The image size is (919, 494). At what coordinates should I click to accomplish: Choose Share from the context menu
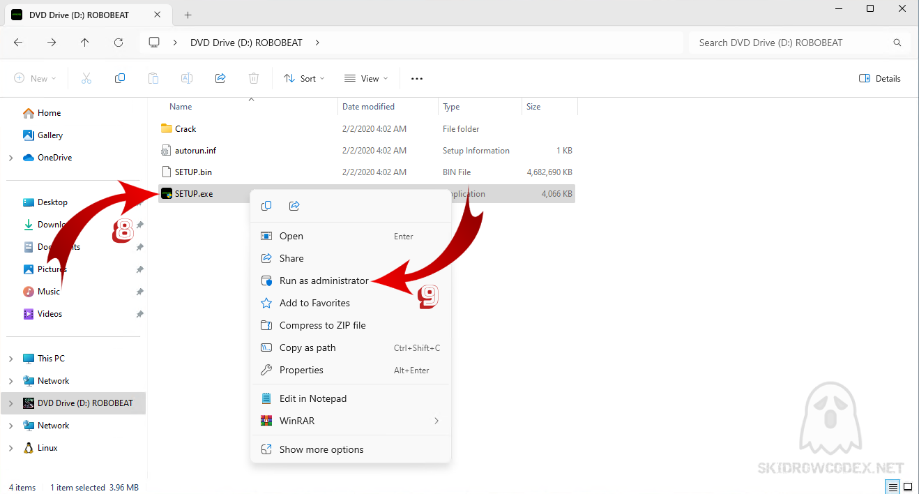pos(351,258)
